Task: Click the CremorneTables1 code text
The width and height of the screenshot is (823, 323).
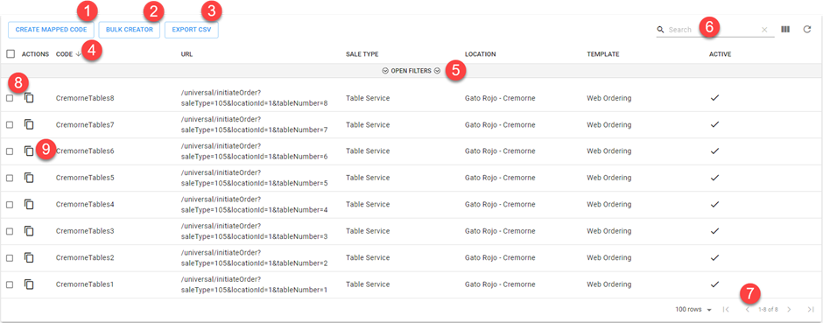Action: (85, 284)
